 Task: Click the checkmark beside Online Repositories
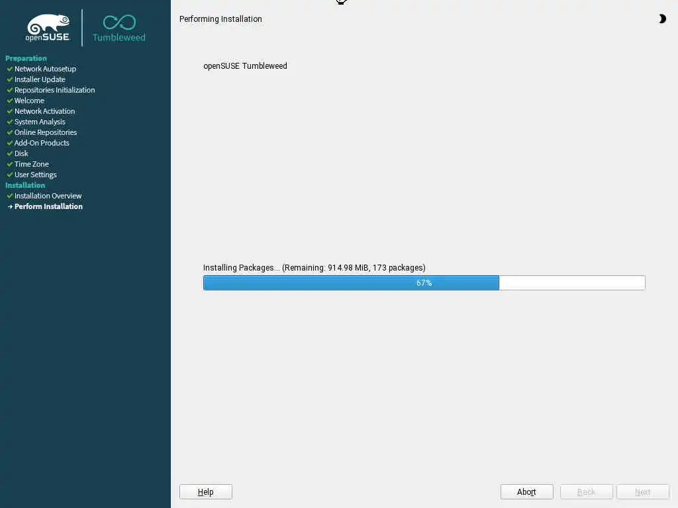pos(9,132)
